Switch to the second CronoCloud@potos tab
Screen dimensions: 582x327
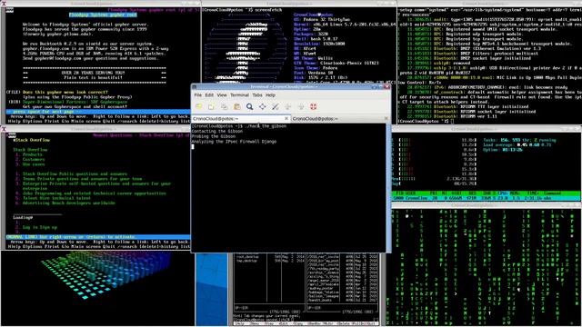(340, 119)
